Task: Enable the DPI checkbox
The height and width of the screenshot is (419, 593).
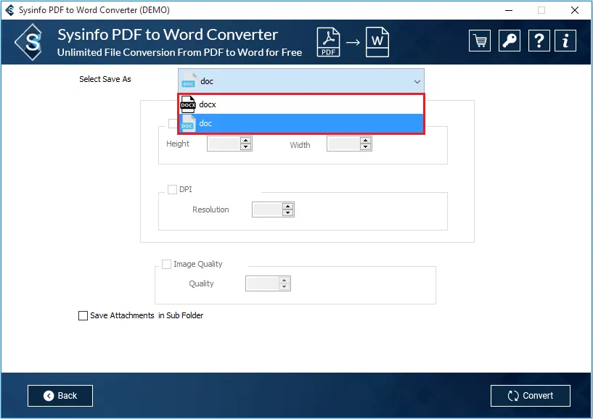Action: [172, 189]
